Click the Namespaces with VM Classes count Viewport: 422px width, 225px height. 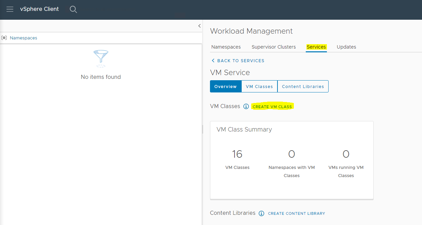point(291,154)
